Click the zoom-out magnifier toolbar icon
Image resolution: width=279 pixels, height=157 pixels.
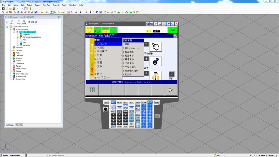pos(7,12)
